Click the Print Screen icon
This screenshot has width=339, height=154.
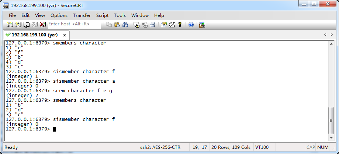pos(136,25)
